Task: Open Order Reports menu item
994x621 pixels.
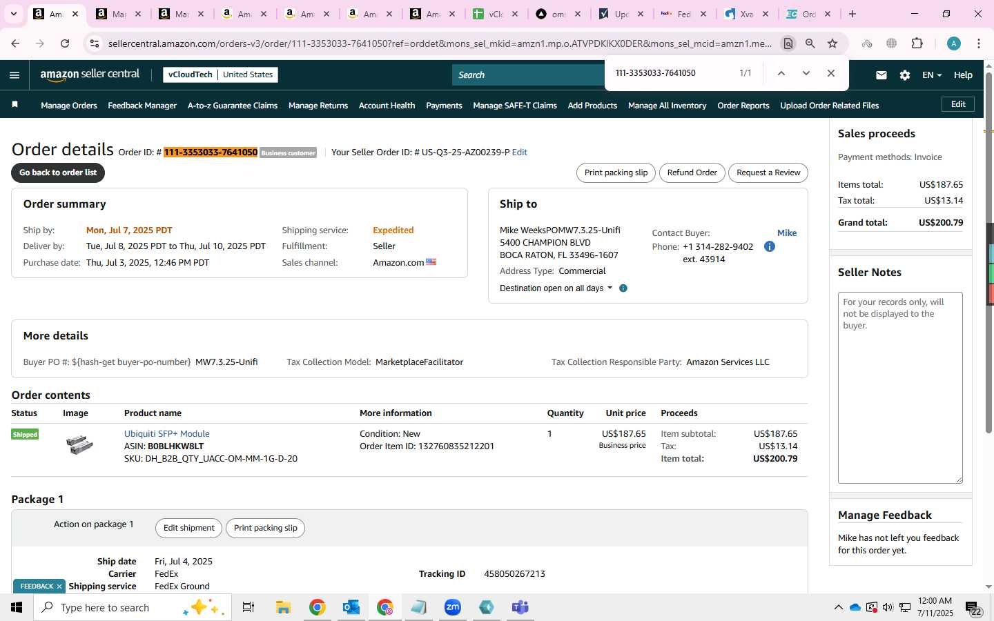Action: pos(743,106)
